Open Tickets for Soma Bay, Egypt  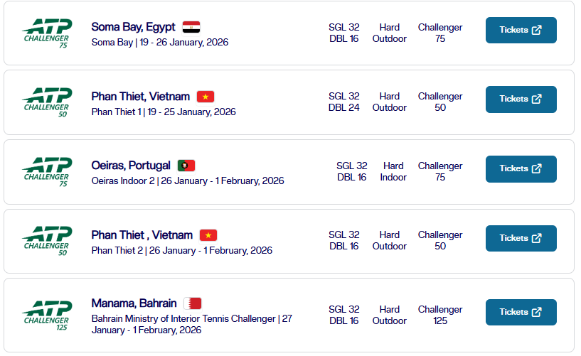coord(521,30)
